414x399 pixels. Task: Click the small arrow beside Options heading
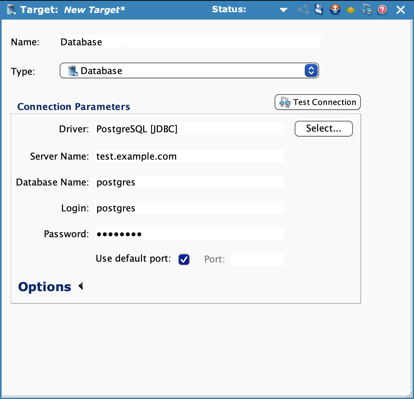click(80, 286)
